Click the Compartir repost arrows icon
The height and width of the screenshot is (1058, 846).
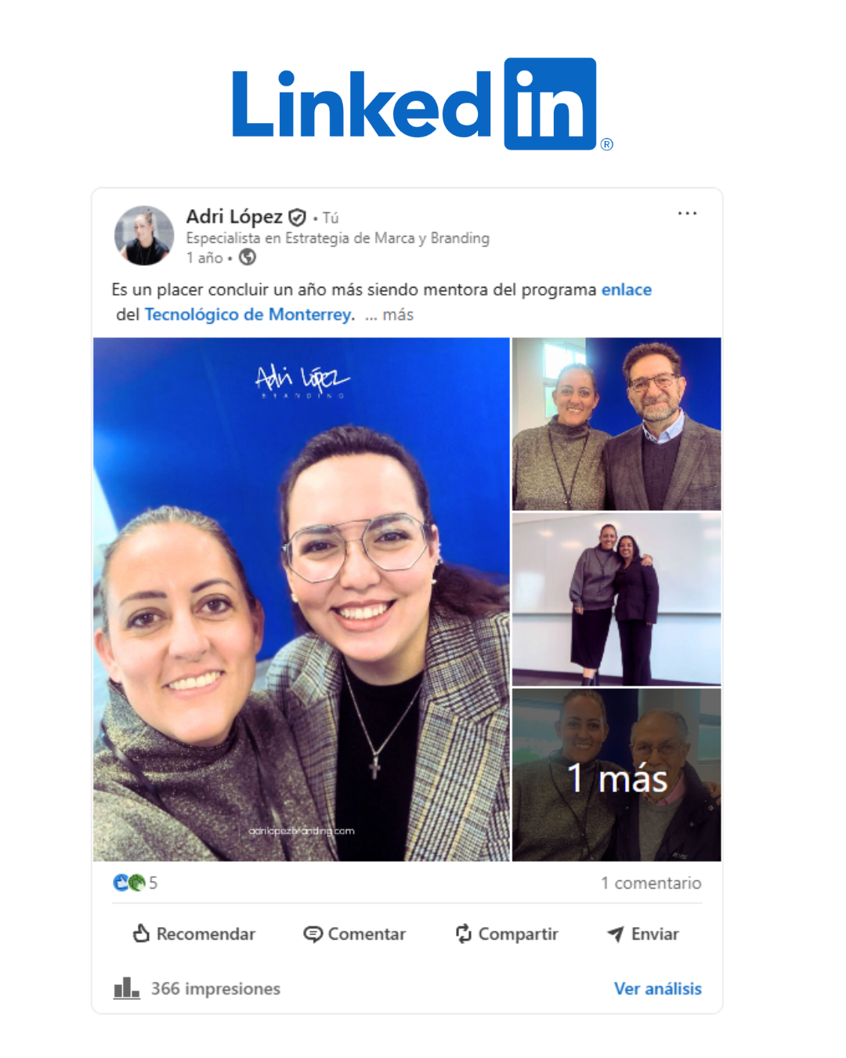coord(464,933)
